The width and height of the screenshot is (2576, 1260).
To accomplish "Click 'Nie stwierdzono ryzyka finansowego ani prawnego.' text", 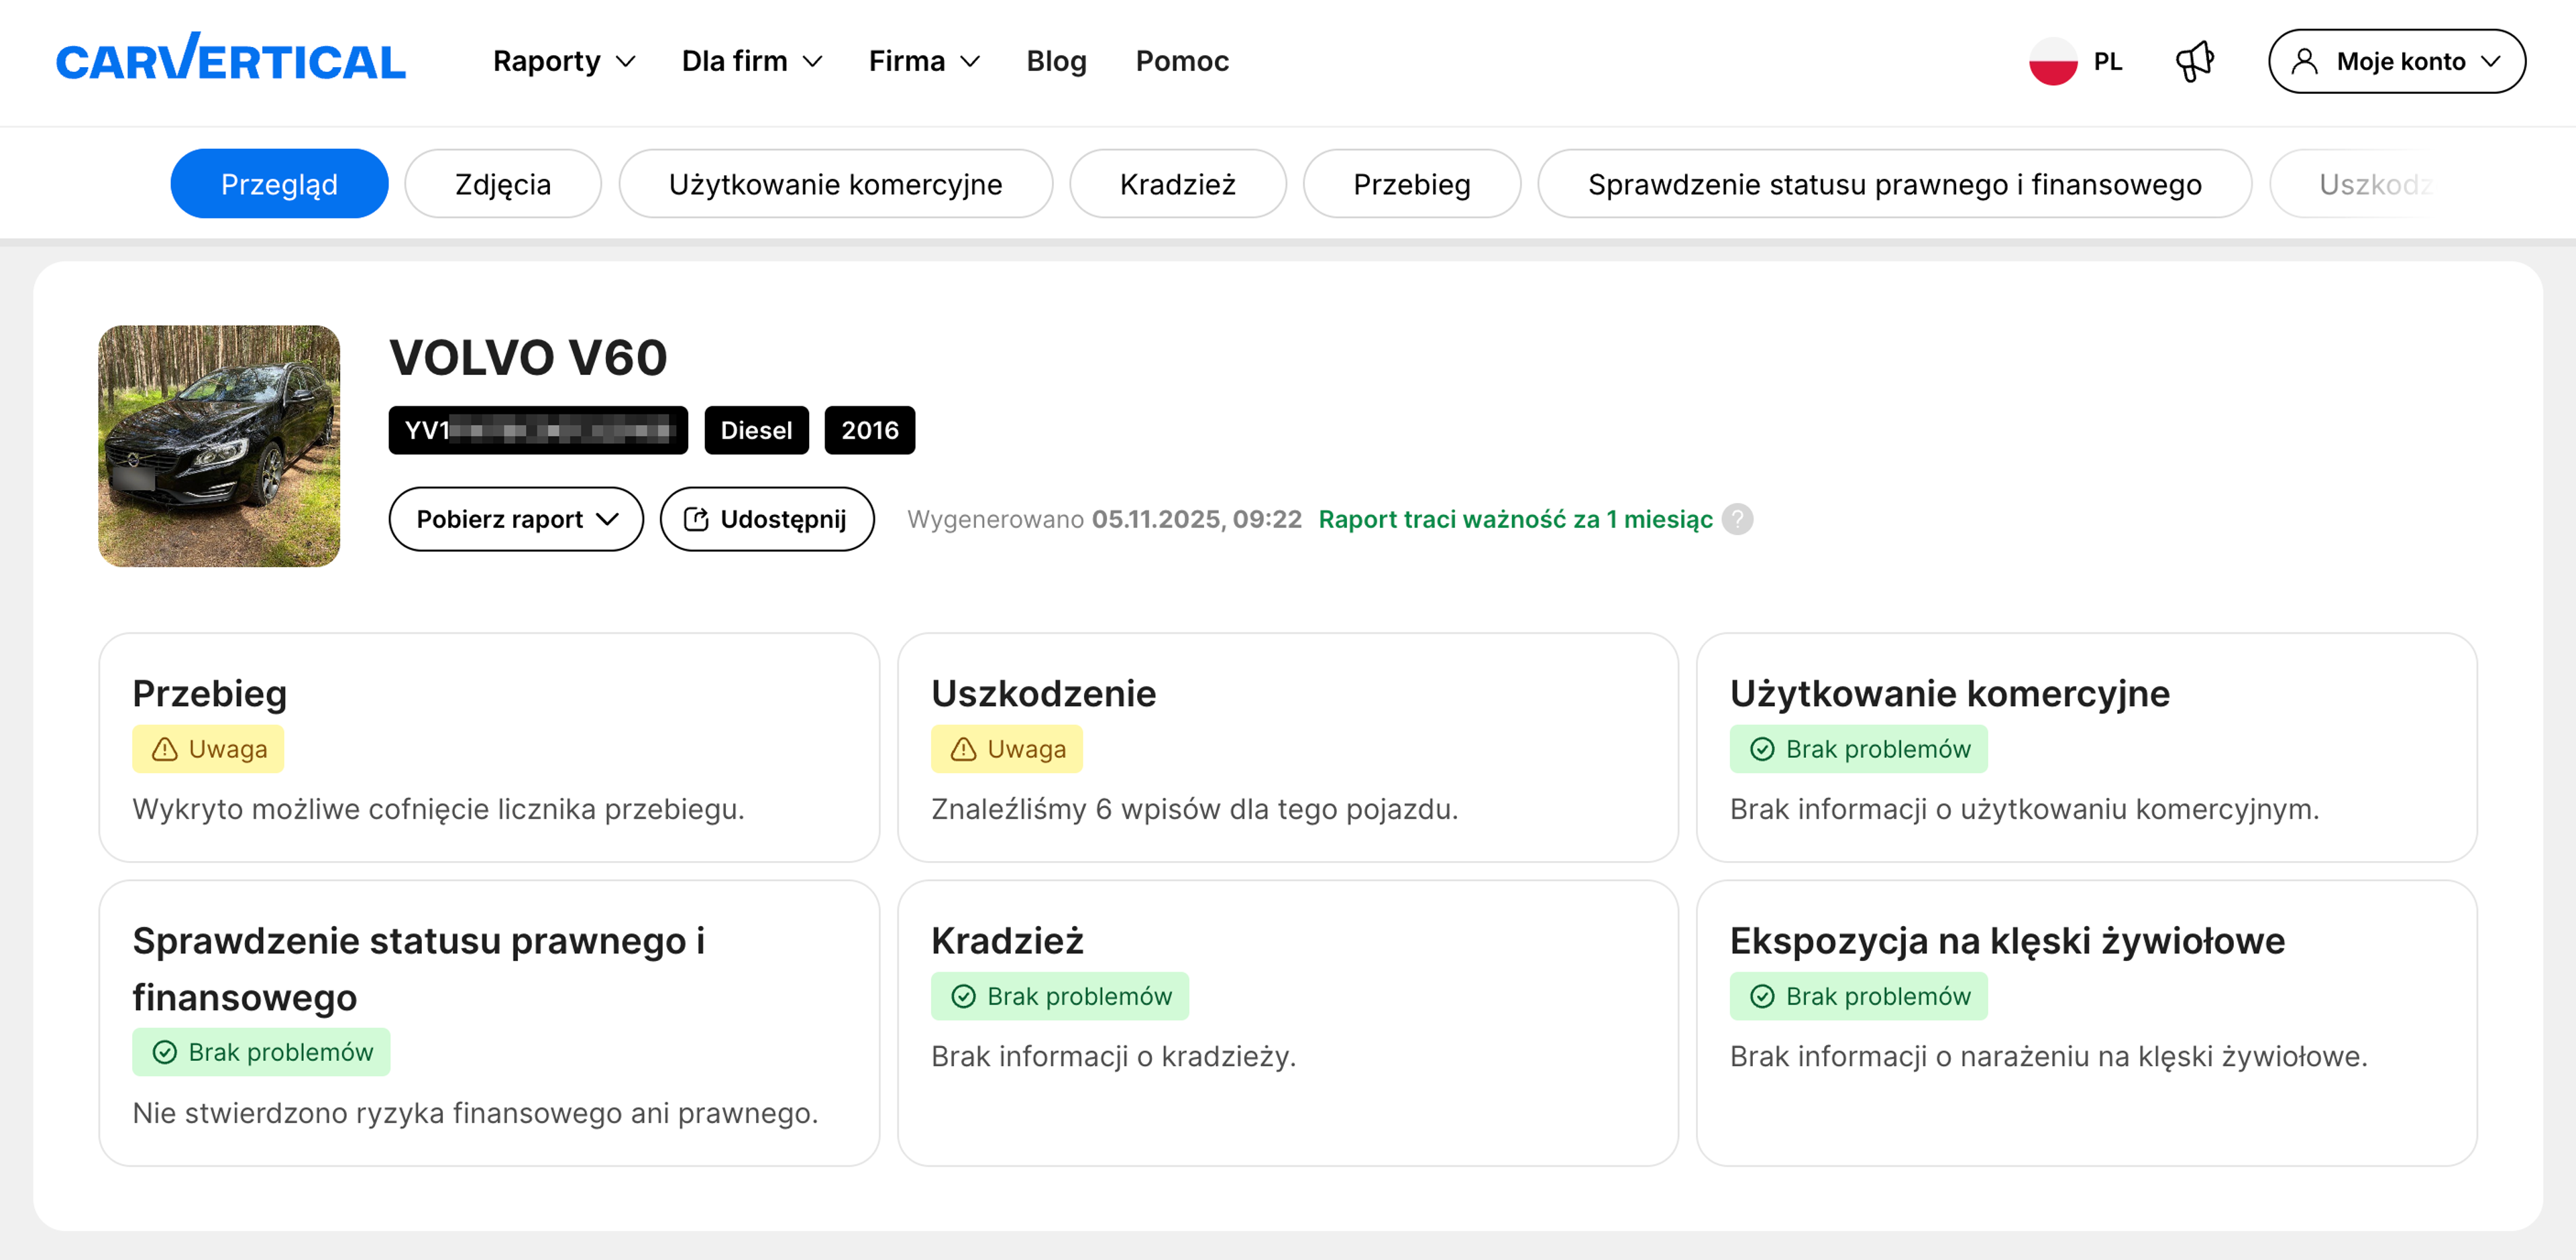I will pos(475,1113).
